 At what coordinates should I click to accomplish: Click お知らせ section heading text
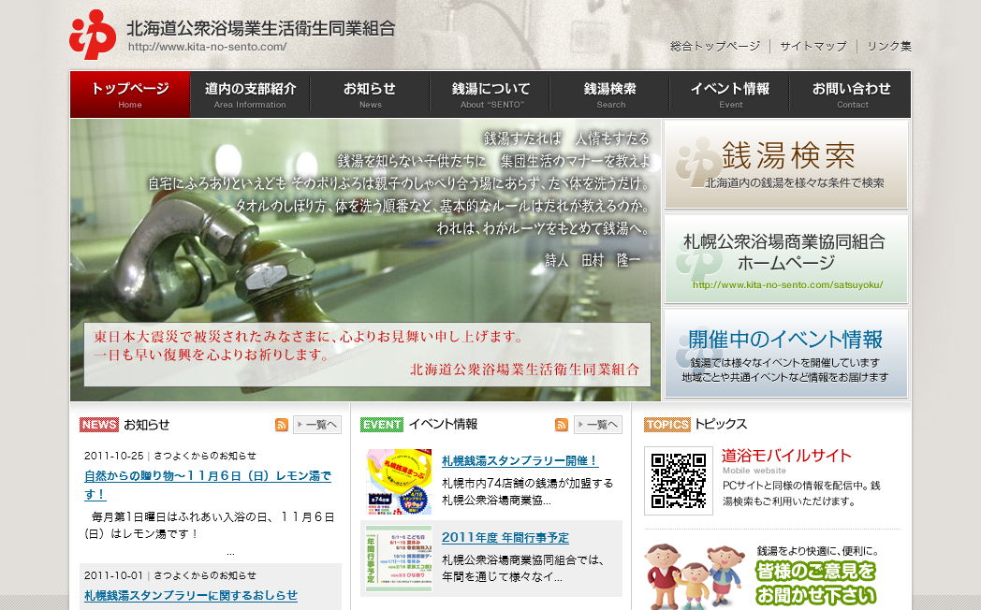146,425
